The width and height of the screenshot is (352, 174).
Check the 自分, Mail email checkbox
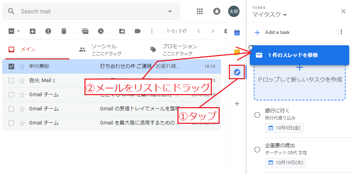11,81
